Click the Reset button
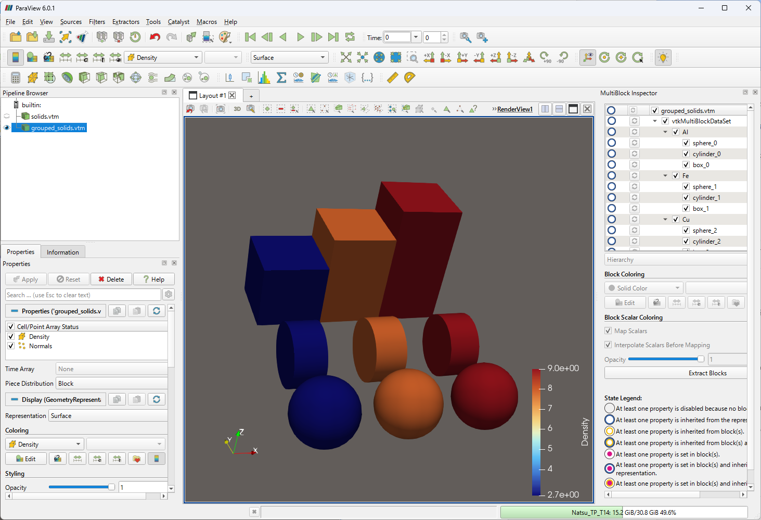The image size is (761, 520). pyautogui.click(x=69, y=279)
